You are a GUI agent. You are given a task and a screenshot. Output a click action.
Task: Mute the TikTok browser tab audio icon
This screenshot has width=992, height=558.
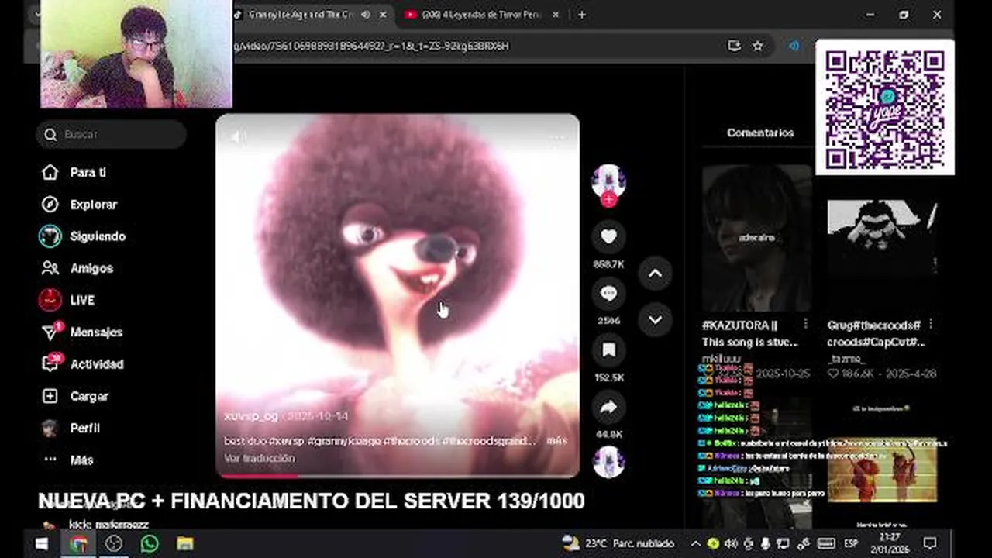click(365, 15)
